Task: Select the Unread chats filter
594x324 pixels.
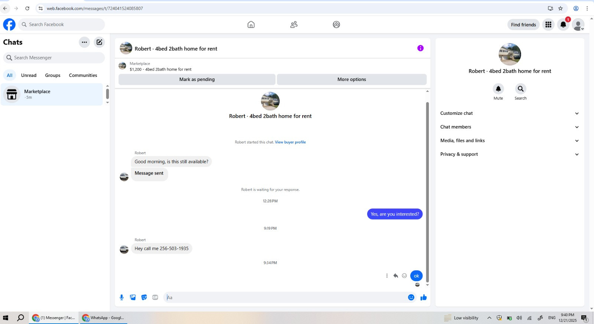Action: [x=29, y=75]
